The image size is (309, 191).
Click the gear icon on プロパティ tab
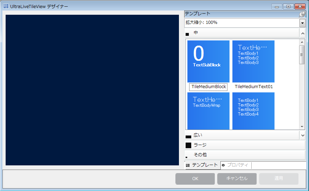point(223,165)
